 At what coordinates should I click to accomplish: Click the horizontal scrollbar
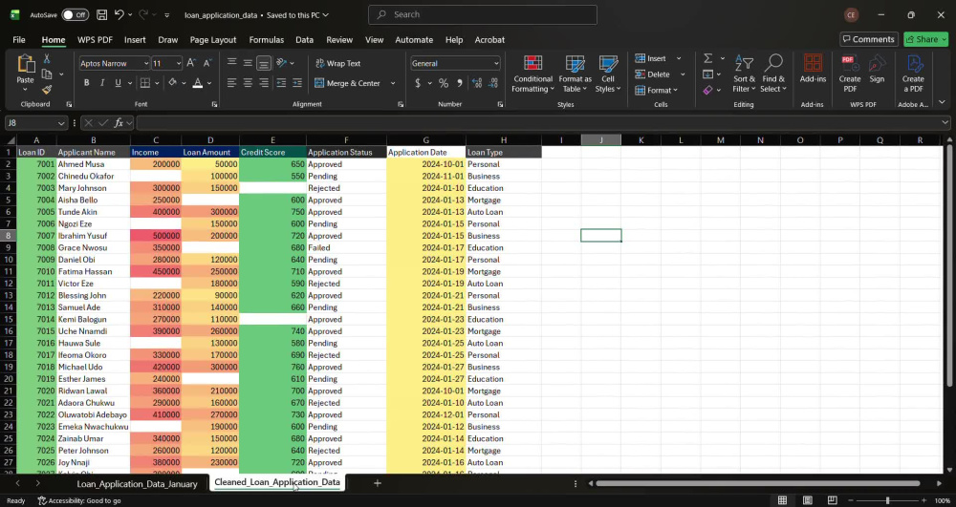tap(757, 483)
